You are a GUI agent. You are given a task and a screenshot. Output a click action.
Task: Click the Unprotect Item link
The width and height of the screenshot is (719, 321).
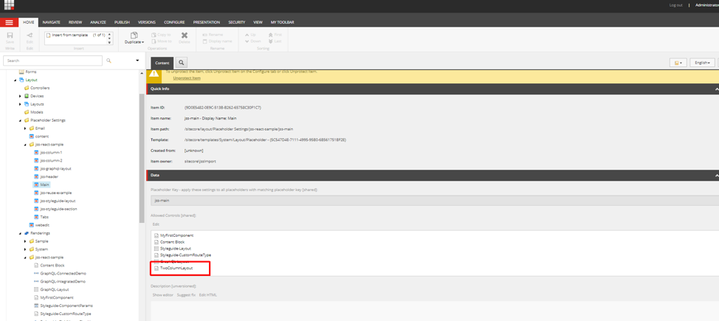tap(187, 77)
